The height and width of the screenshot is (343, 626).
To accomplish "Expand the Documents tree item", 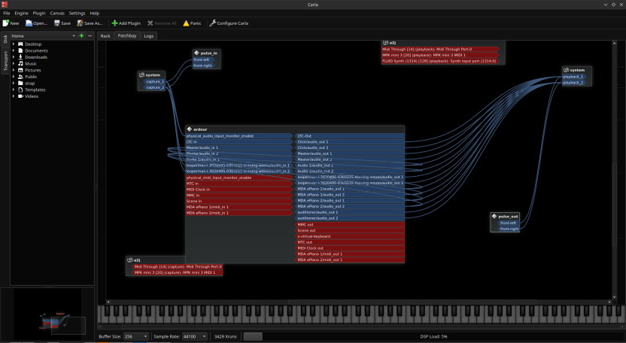I will pyautogui.click(x=14, y=50).
